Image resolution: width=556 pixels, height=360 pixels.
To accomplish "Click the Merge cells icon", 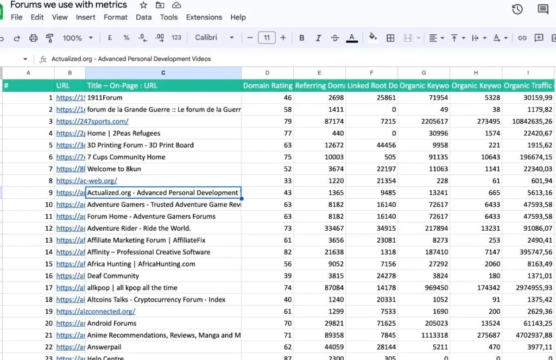I will tap(408, 38).
